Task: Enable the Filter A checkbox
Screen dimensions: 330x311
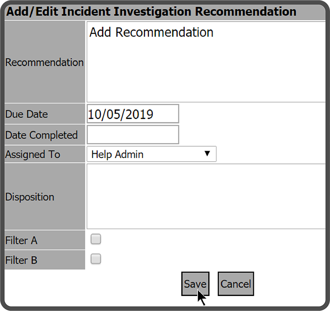Action: [x=95, y=239]
